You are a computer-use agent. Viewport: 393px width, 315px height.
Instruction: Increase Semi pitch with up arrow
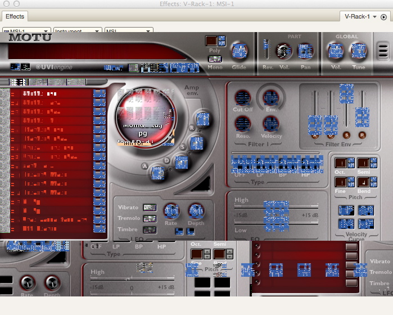(374, 160)
